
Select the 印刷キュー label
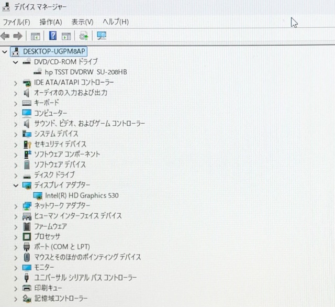point(48,288)
